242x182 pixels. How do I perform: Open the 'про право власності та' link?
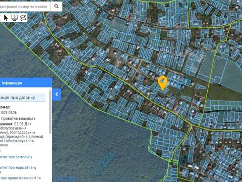[x=21, y=178]
